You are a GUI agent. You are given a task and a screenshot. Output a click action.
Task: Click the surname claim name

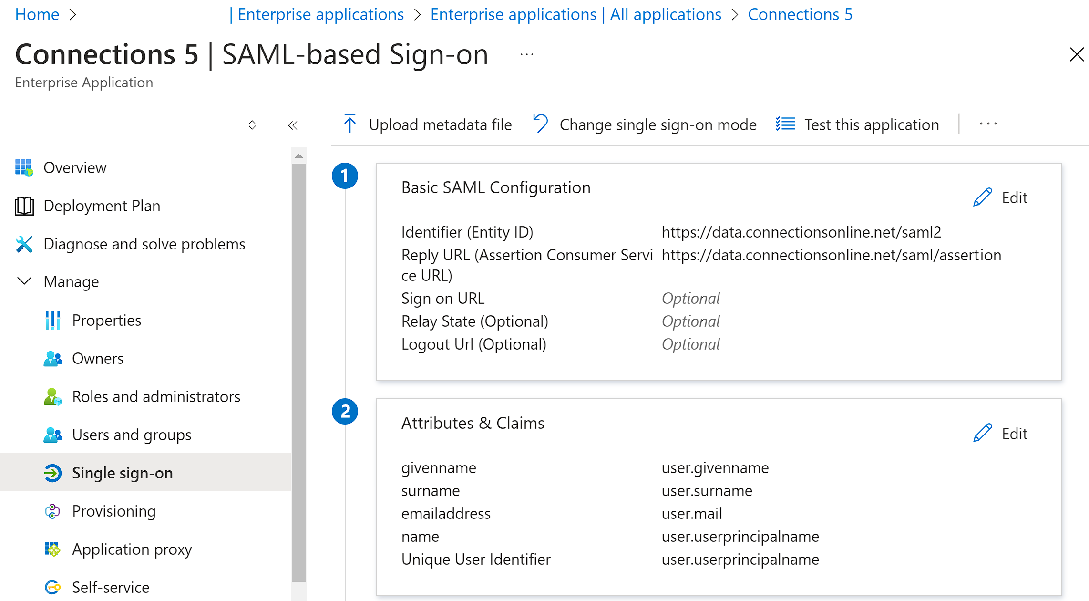[431, 491]
